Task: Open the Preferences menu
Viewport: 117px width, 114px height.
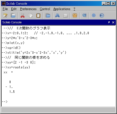Action: pos(28,9)
